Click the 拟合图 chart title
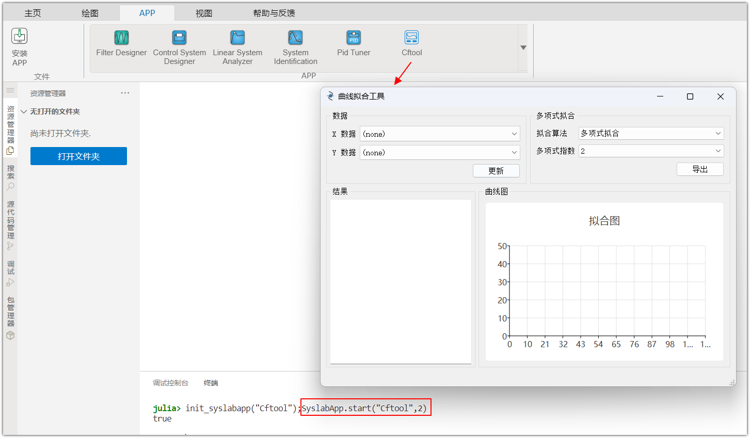 [x=604, y=221]
